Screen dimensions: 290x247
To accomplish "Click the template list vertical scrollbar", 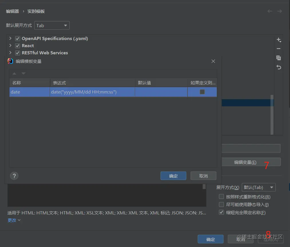I will click(x=272, y=115).
